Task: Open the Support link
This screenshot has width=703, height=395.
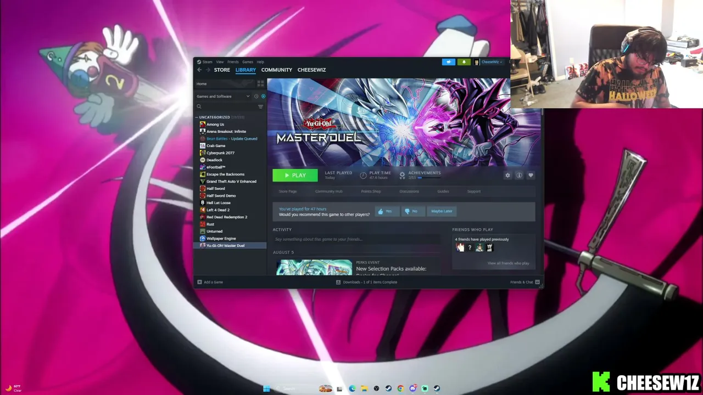Action: pos(474,191)
